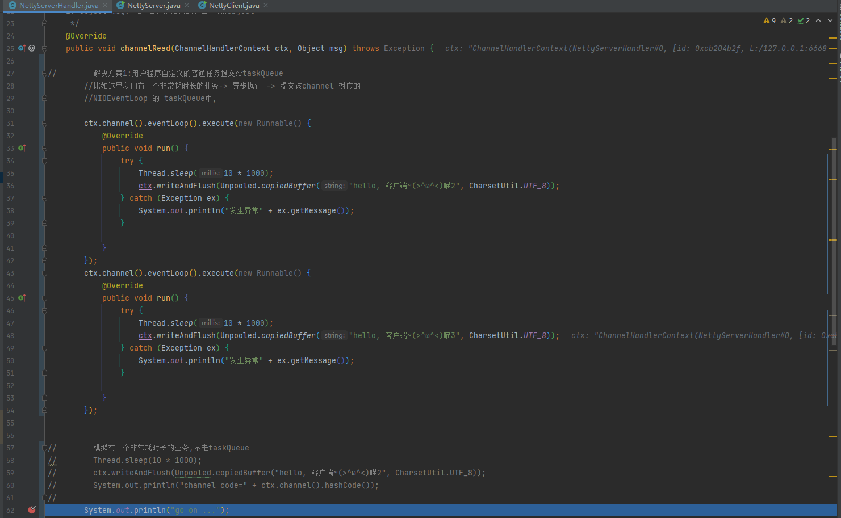The image size is (841, 518).
Task: Go to next highlighted error arrow
Action: (x=830, y=20)
